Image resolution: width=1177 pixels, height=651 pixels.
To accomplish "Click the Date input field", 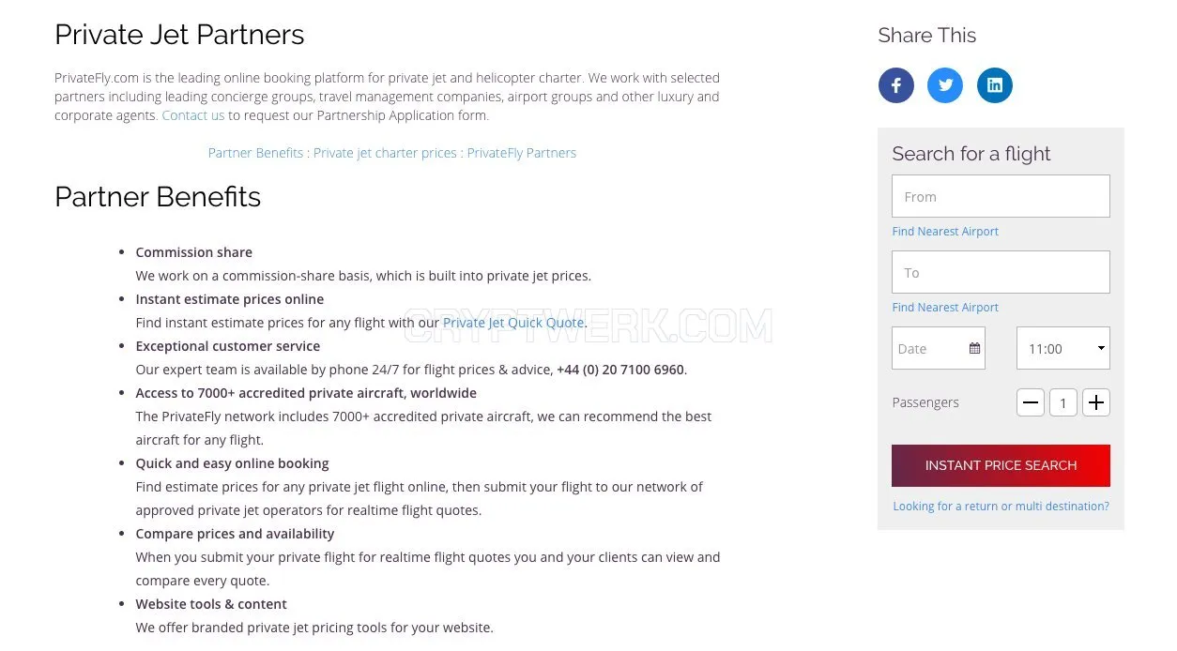I will click(939, 348).
